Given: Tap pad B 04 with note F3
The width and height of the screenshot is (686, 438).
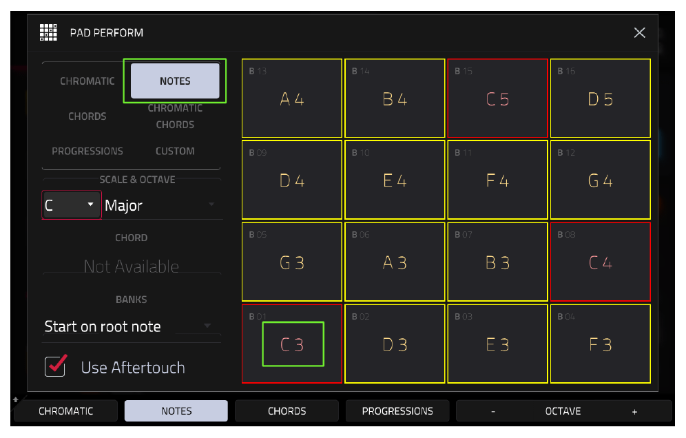Looking at the screenshot, I should pyautogui.click(x=601, y=344).
